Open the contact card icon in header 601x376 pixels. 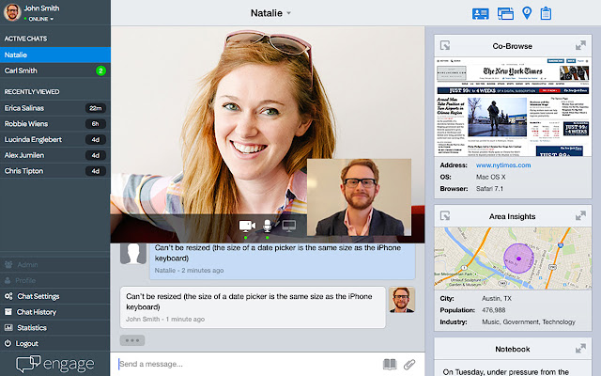[x=480, y=14]
